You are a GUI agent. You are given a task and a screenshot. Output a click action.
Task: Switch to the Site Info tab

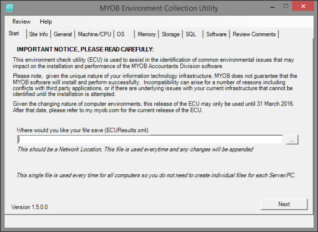(38, 34)
